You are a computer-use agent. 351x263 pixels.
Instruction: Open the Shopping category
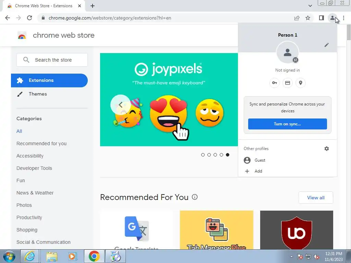(x=27, y=230)
